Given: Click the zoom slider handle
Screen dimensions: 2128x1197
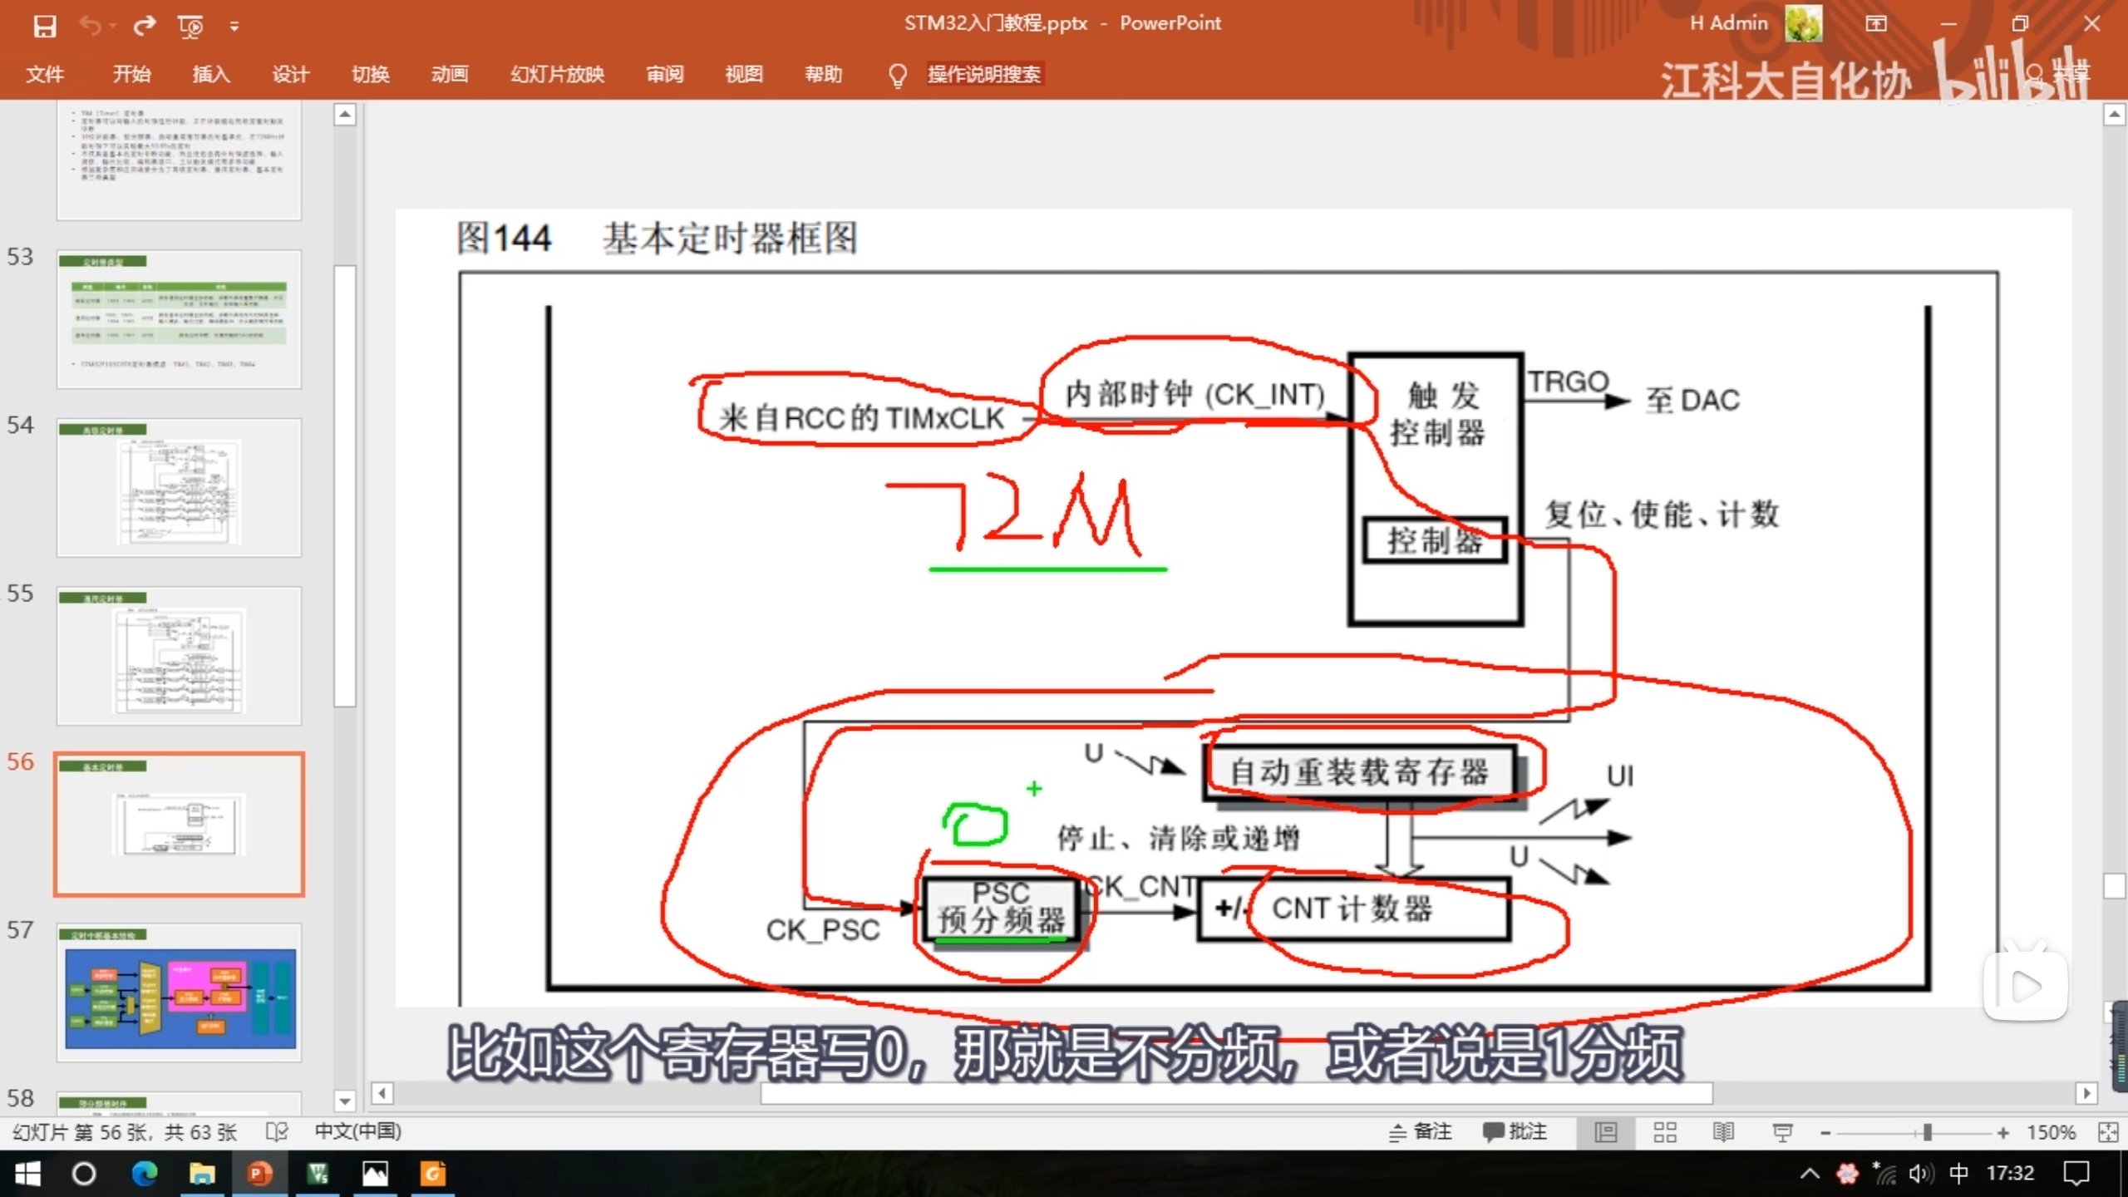Looking at the screenshot, I should 1927,1132.
